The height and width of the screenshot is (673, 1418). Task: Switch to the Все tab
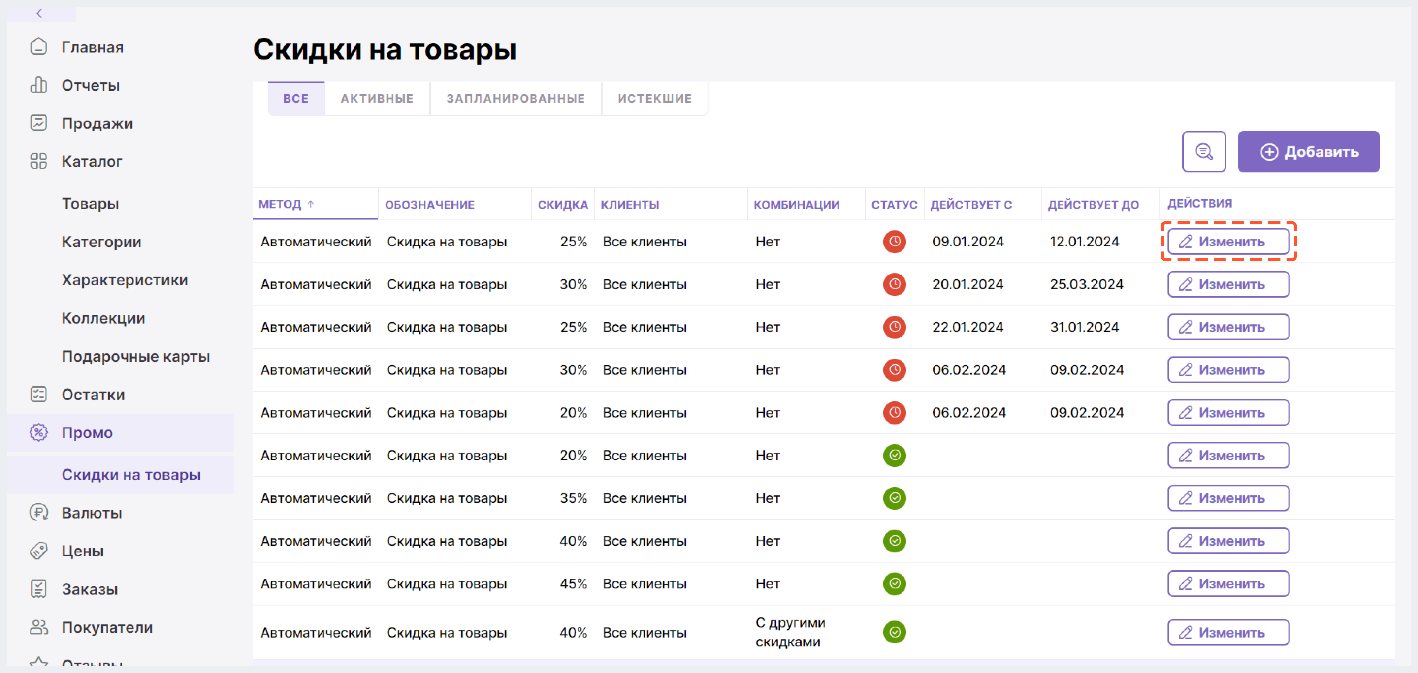click(x=295, y=98)
